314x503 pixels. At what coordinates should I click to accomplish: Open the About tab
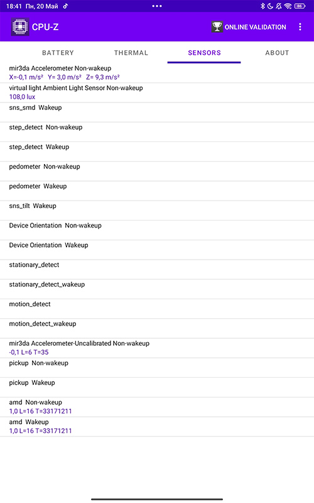[x=277, y=53]
